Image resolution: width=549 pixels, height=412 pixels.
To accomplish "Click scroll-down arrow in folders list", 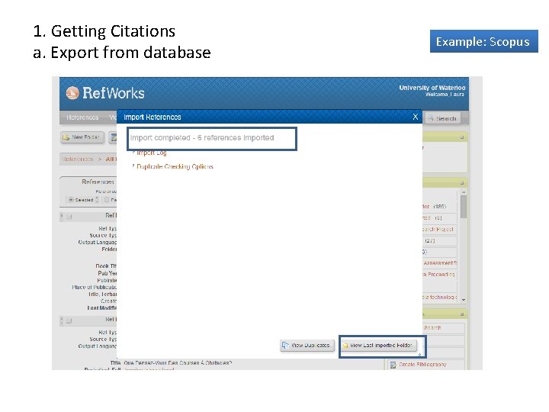I will coord(464,300).
